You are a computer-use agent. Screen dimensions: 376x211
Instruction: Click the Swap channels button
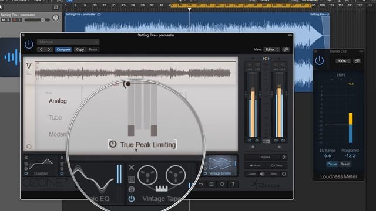277,165
